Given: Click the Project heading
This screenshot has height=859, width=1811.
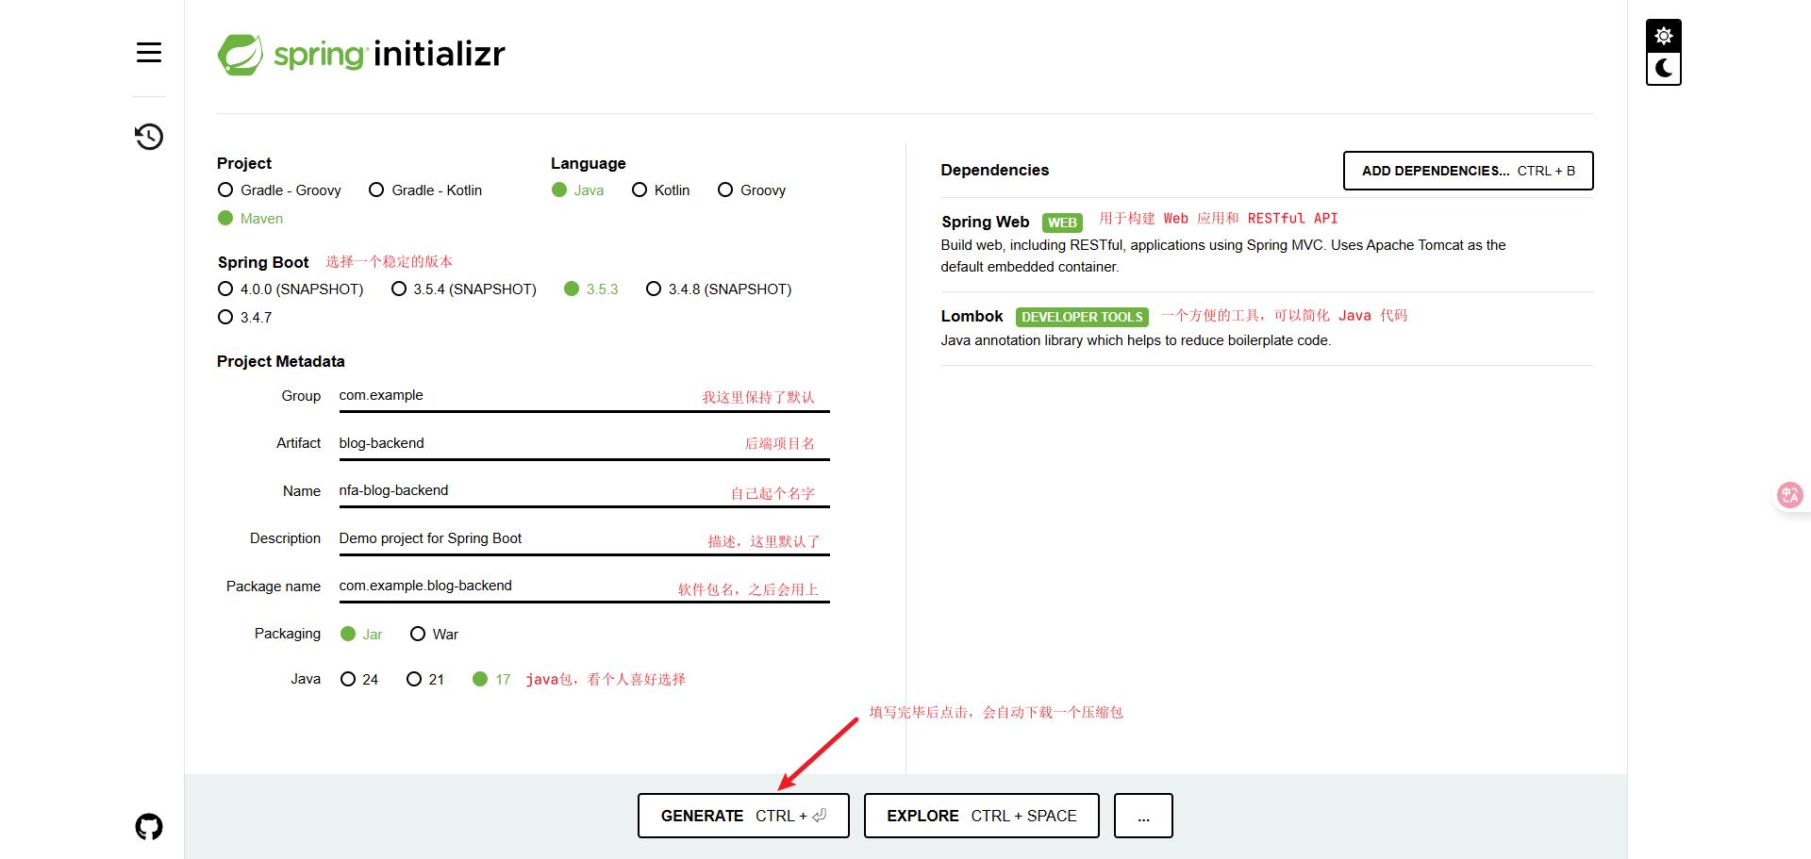Looking at the screenshot, I should [244, 163].
